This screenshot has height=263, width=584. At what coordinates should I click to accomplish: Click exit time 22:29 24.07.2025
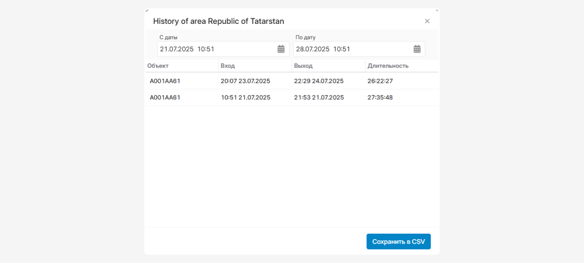pyautogui.click(x=319, y=81)
